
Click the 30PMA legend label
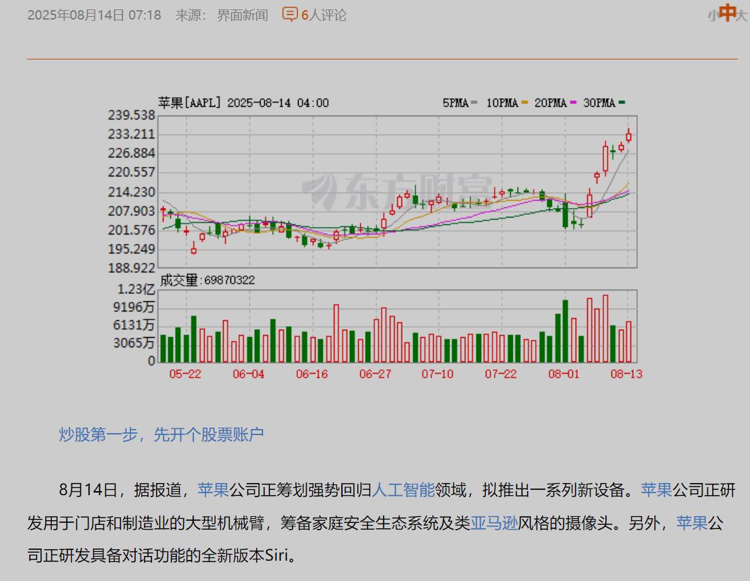599,103
